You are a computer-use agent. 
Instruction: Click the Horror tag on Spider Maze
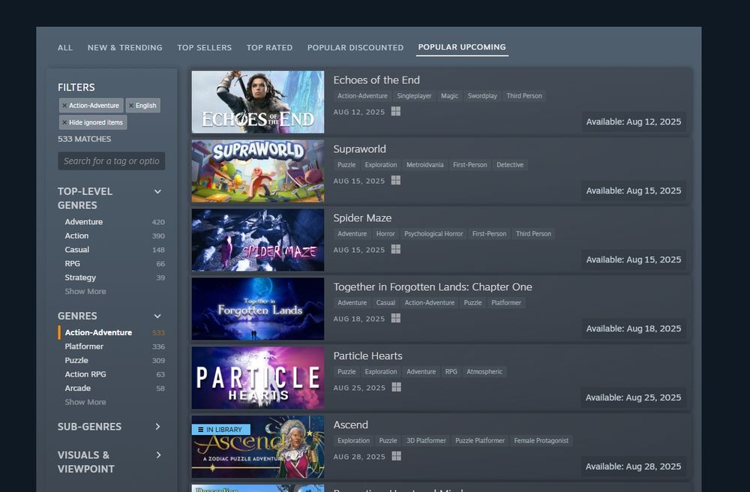[385, 233]
